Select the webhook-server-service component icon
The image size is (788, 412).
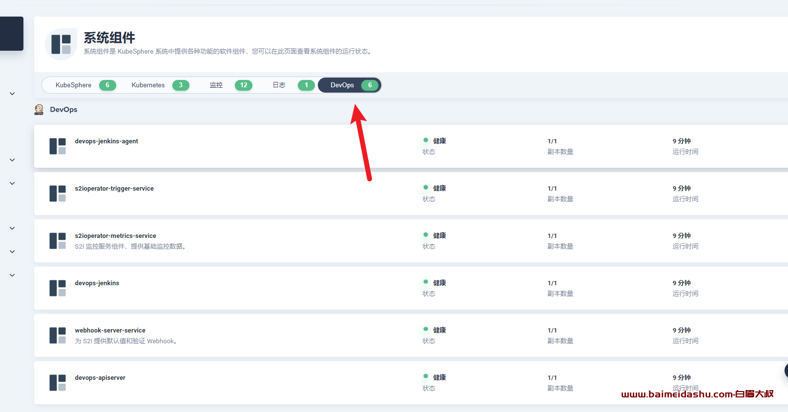[x=58, y=335]
